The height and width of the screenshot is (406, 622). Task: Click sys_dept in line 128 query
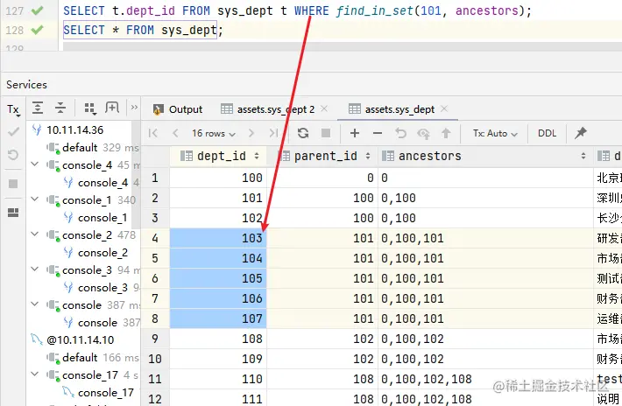tap(189, 30)
